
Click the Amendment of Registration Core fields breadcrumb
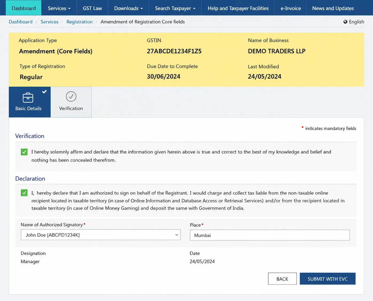pos(143,22)
